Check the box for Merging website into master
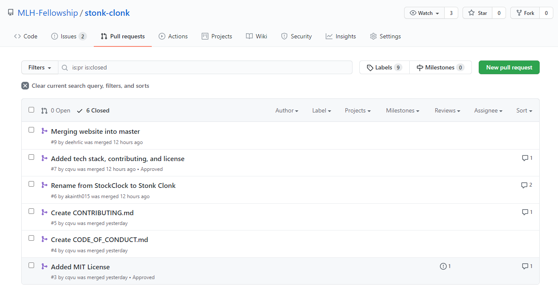Image resolution: width=558 pixels, height=294 pixels. pyautogui.click(x=31, y=130)
